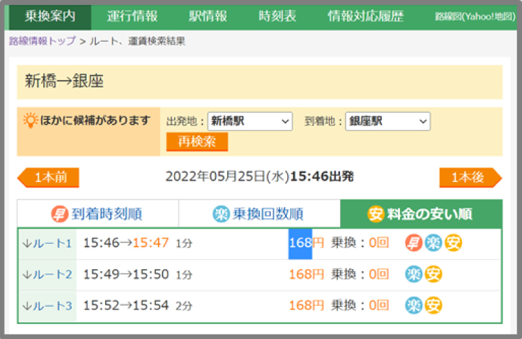Follow the 路線情報トップ breadcrumb link

point(42,41)
